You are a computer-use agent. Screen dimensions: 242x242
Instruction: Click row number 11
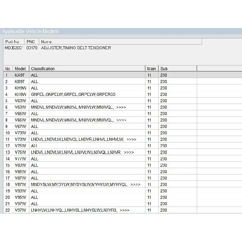(x=7, y=139)
